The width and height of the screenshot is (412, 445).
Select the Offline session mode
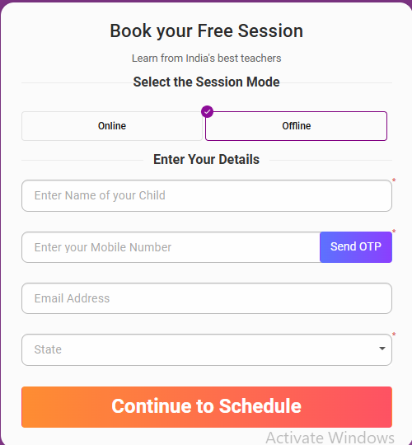pos(297,126)
